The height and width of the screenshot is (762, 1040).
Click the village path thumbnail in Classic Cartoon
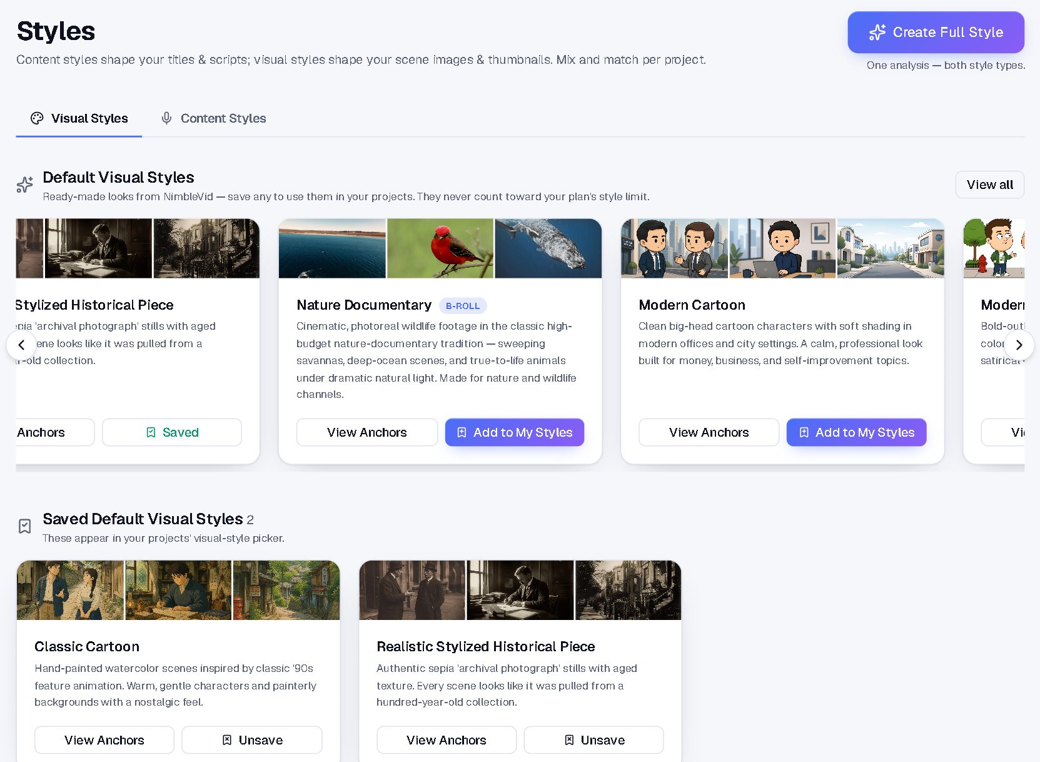click(286, 590)
